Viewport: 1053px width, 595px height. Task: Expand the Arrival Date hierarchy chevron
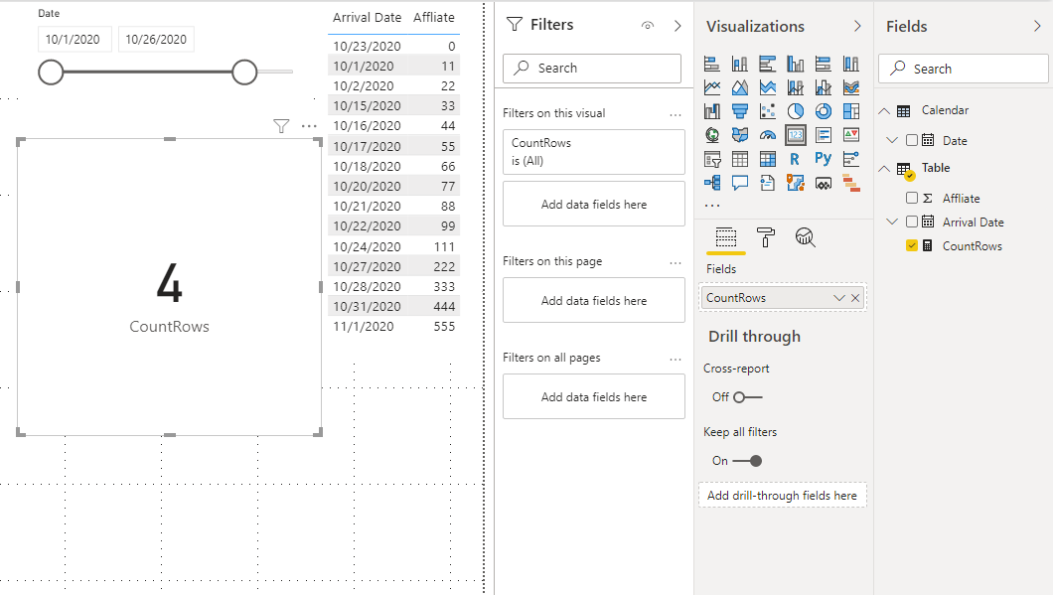click(892, 222)
